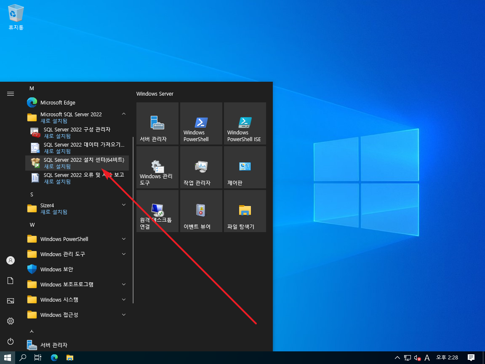
Task: Open Windows 보안 from the app list
Action: tap(77, 269)
